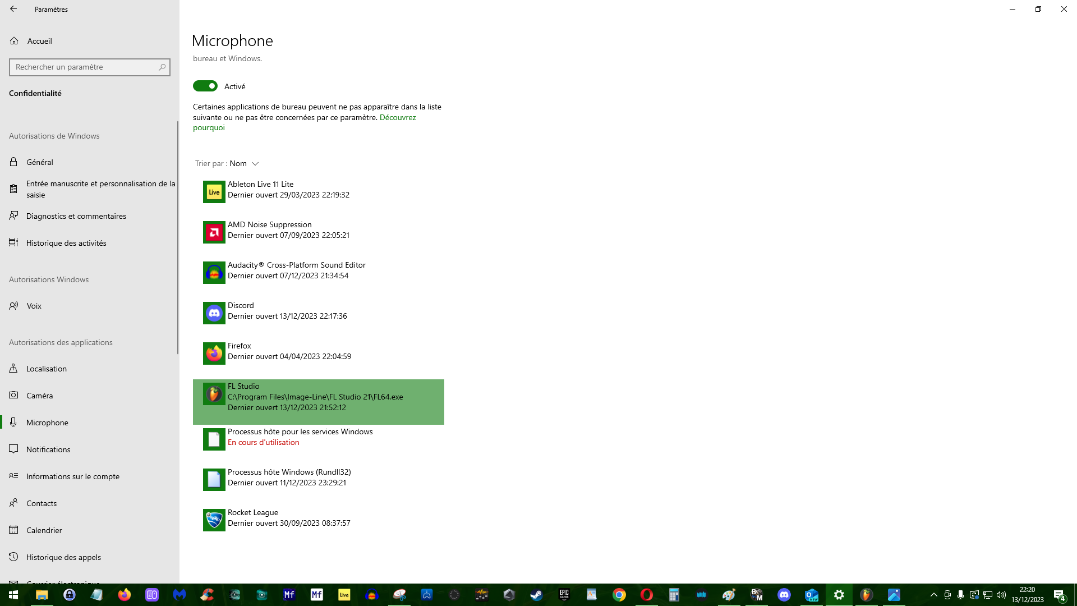Open the Trier par Nom dropdown
Viewport: 1077px width, 606px height.
coord(243,163)
